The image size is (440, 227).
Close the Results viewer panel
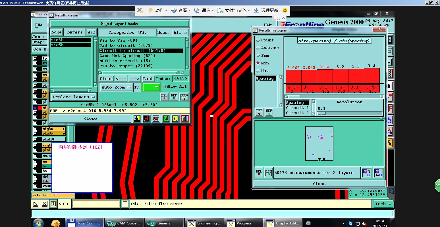[90, 119]
